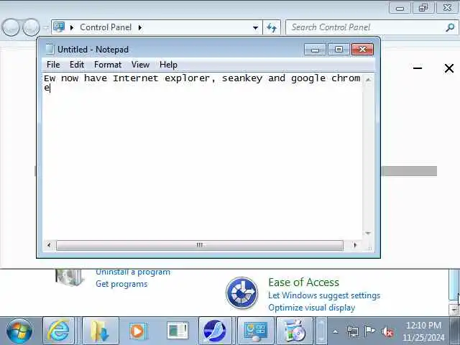Restore down the Control Panel window

point(423,8)
